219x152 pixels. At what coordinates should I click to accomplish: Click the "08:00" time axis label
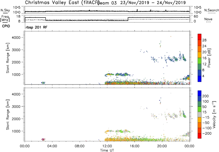(80, 146)
